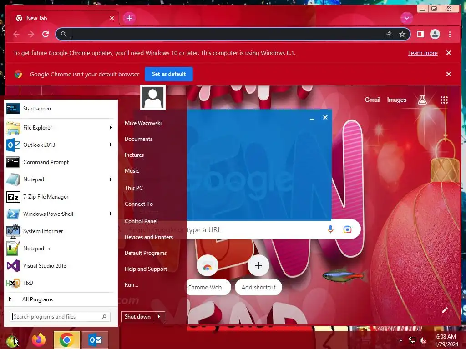The image size is (466, 349).
Task: Open System Informer
Action: click(x=61, y=231)
